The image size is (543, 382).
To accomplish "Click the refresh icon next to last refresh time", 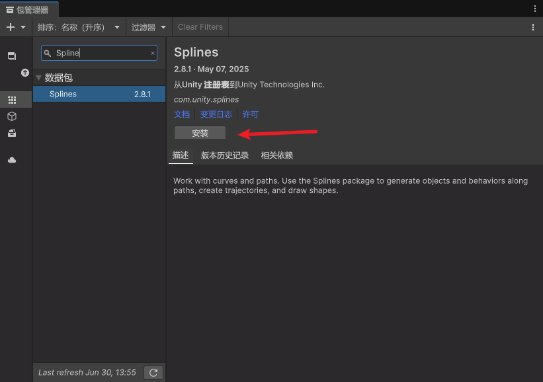I will (153, 372).
